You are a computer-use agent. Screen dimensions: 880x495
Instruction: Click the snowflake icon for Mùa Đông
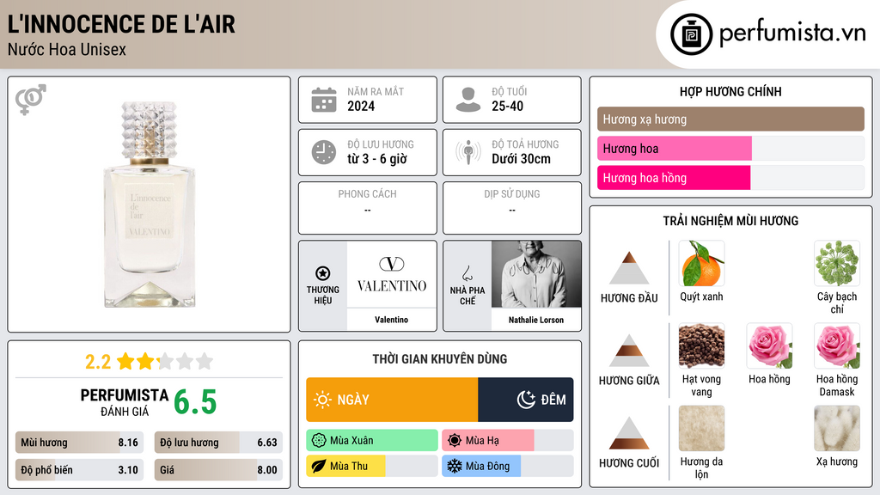[455, 466]
